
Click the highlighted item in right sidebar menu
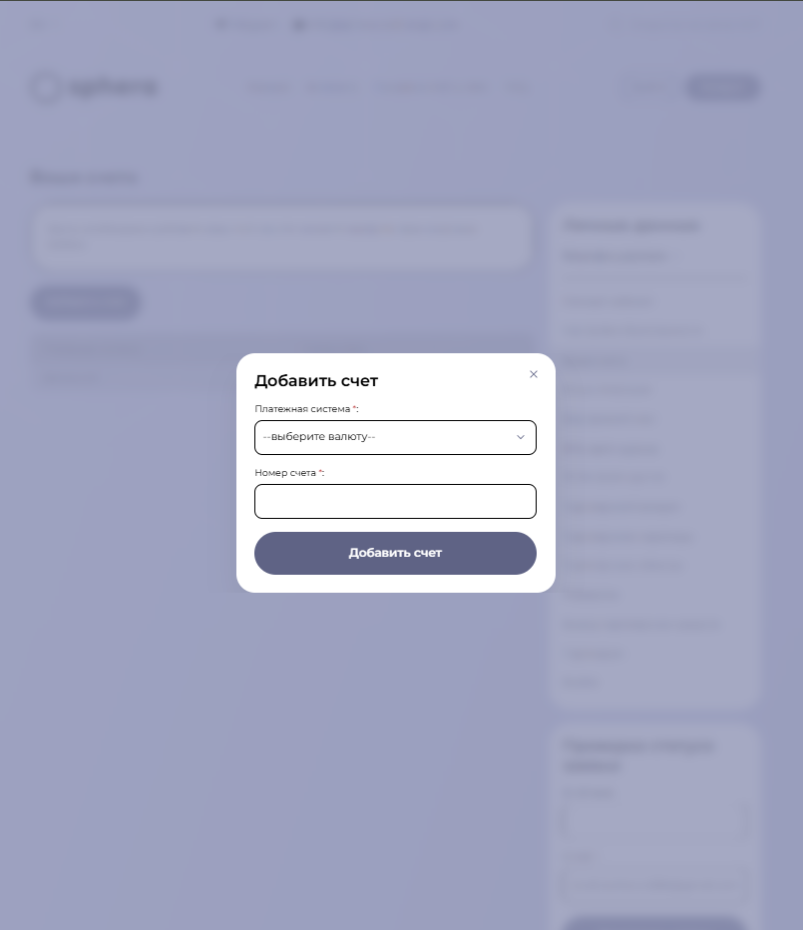point(653,360)
